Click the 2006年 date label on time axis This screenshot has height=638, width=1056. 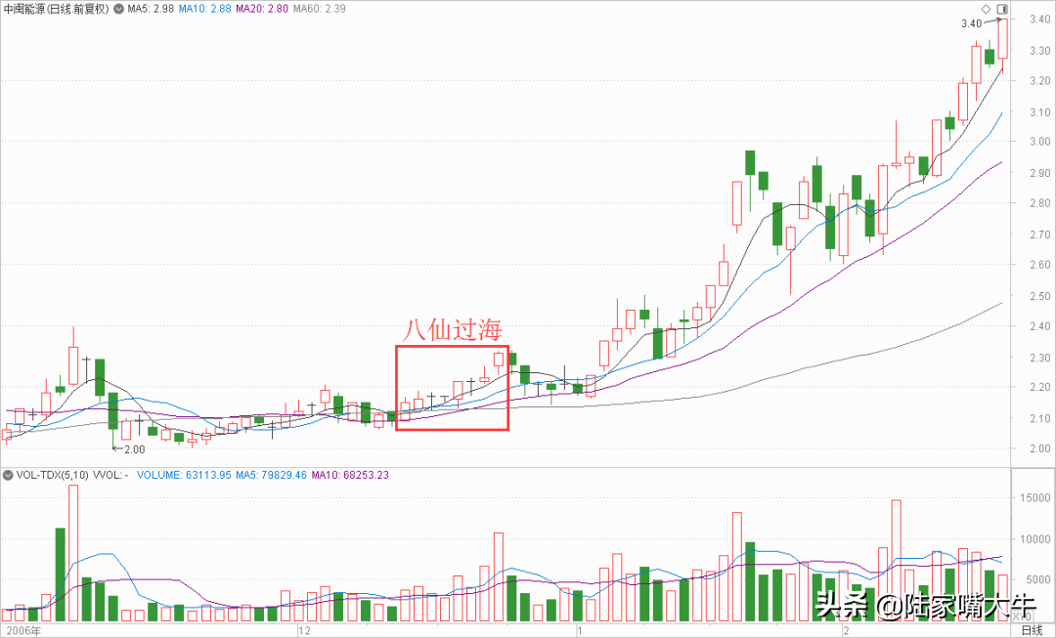pos(22,630)
